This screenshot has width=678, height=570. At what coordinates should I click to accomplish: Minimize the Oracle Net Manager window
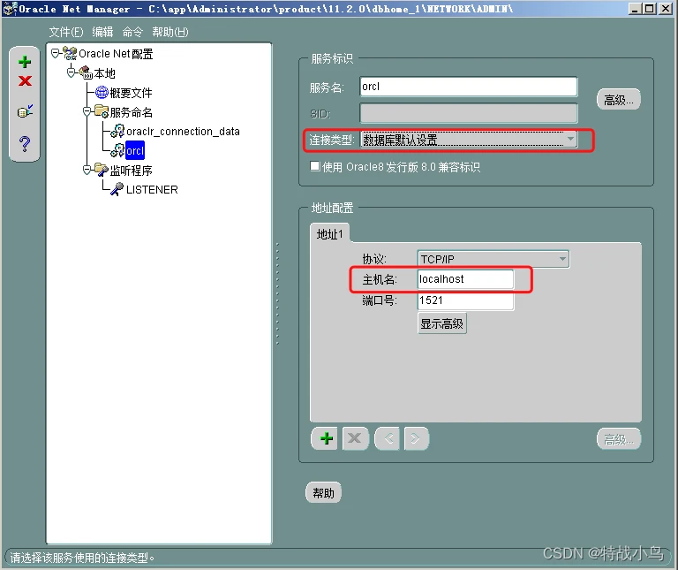[635, 9]
